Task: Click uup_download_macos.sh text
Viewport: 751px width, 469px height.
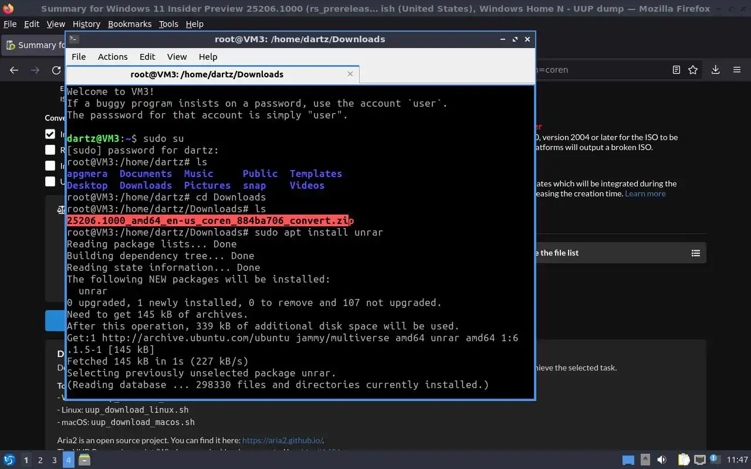Action: point(143,422)
